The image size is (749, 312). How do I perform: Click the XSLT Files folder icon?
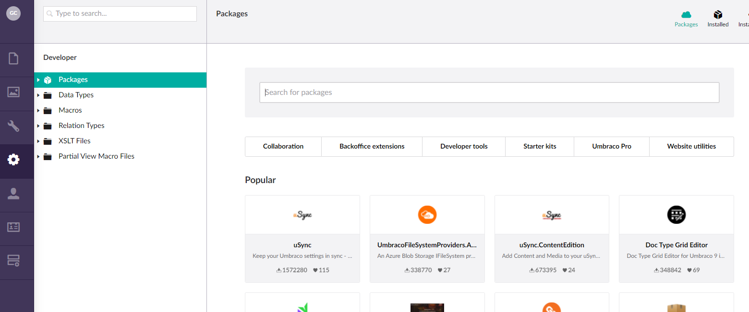(x=48, y=141)
